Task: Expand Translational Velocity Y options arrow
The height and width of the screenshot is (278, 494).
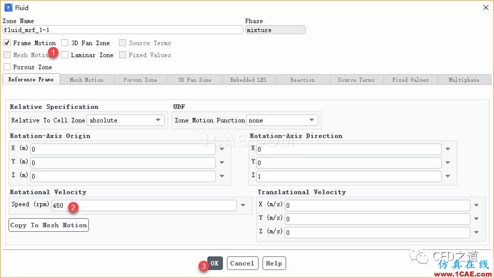Action: (476, 218)
